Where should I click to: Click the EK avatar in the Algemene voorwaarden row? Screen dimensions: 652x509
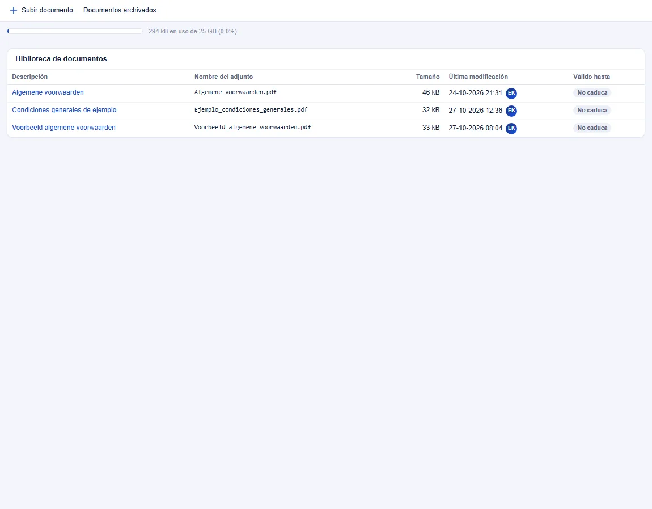tap(511, 93)
